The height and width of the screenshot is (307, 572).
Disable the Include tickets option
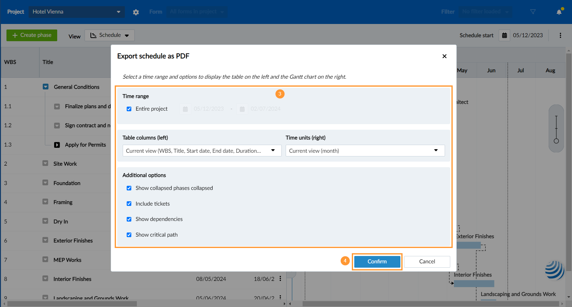129,204
